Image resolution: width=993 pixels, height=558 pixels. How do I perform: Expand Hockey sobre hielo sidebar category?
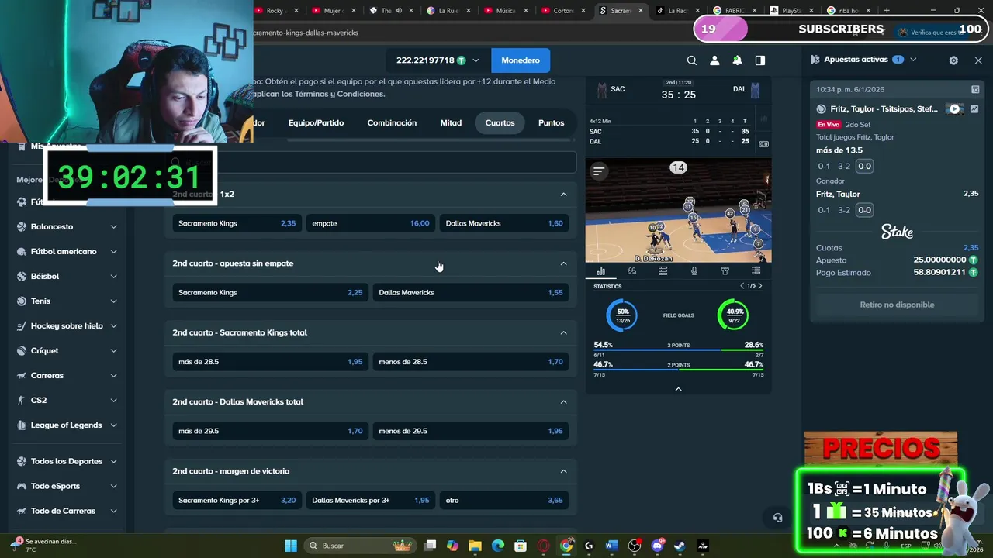pyautogui.click(x=113, y=326)
